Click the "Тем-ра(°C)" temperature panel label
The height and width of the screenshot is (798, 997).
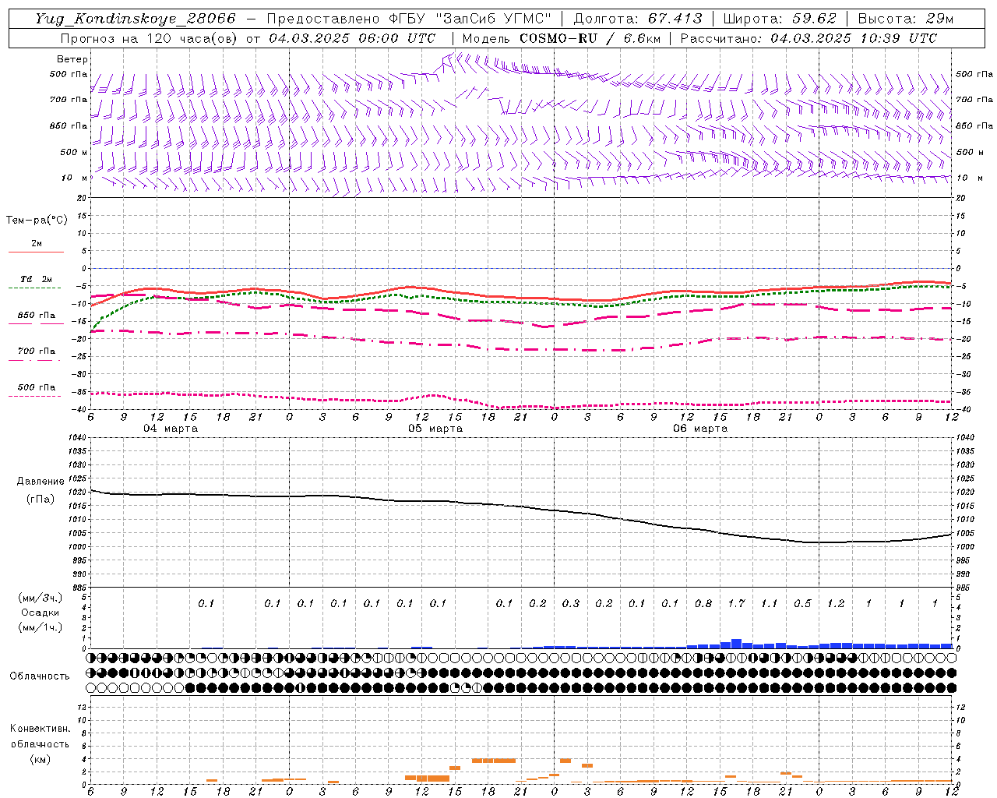(x=37, y=221)
